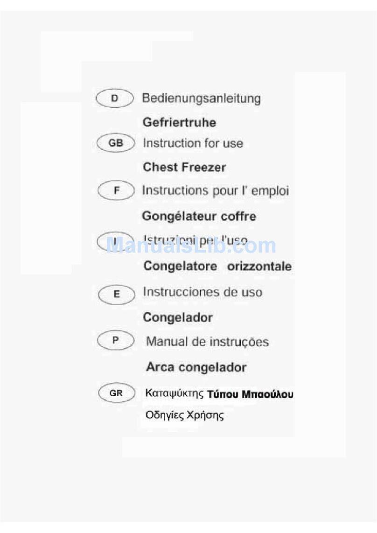The width and height of the screenshot is (377, 533).
Task: Click the D language oval badge
Action: click(115, 98)
